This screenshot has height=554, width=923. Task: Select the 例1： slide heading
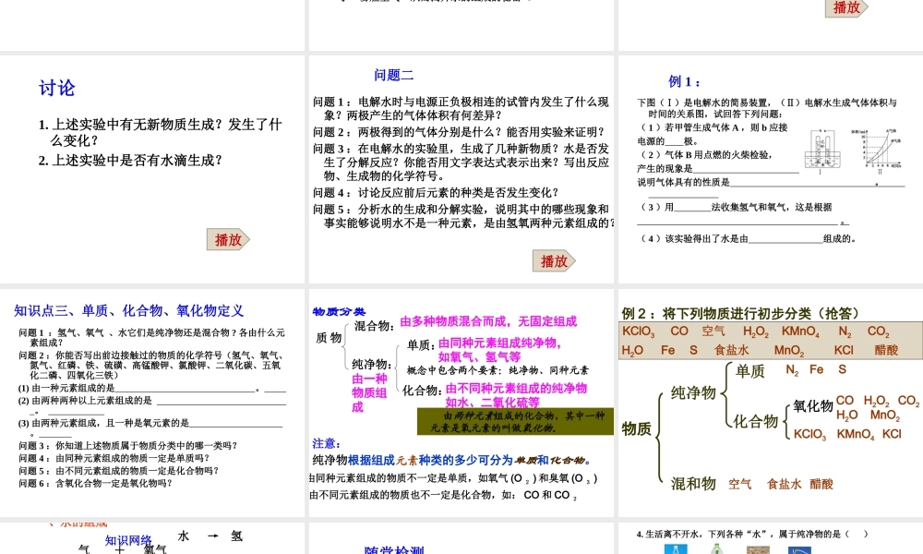(x=685, y=81)
